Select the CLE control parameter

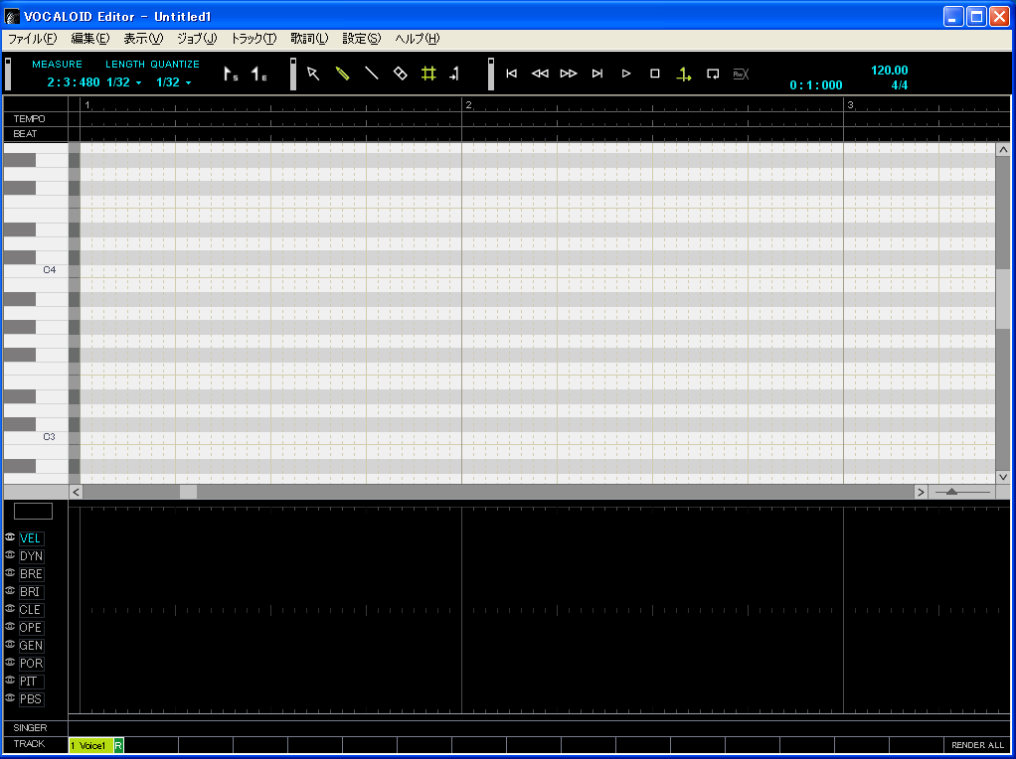pyautogui.click(x=31, y=609)
